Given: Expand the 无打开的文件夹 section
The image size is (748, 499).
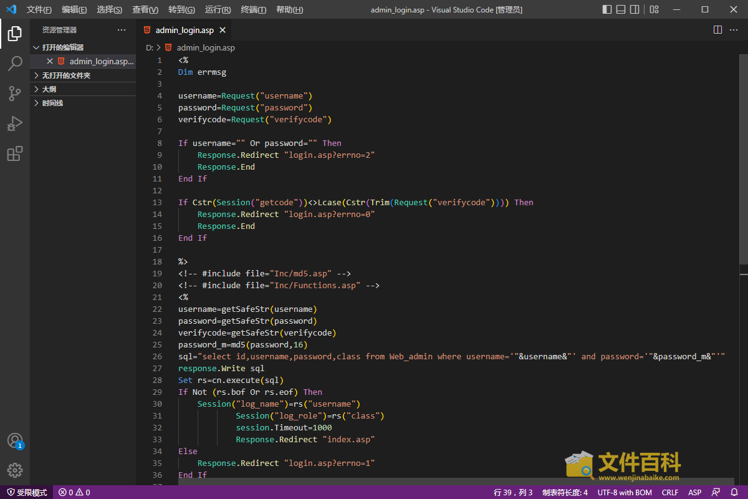Looking at the screenshot, I should 83,75.
